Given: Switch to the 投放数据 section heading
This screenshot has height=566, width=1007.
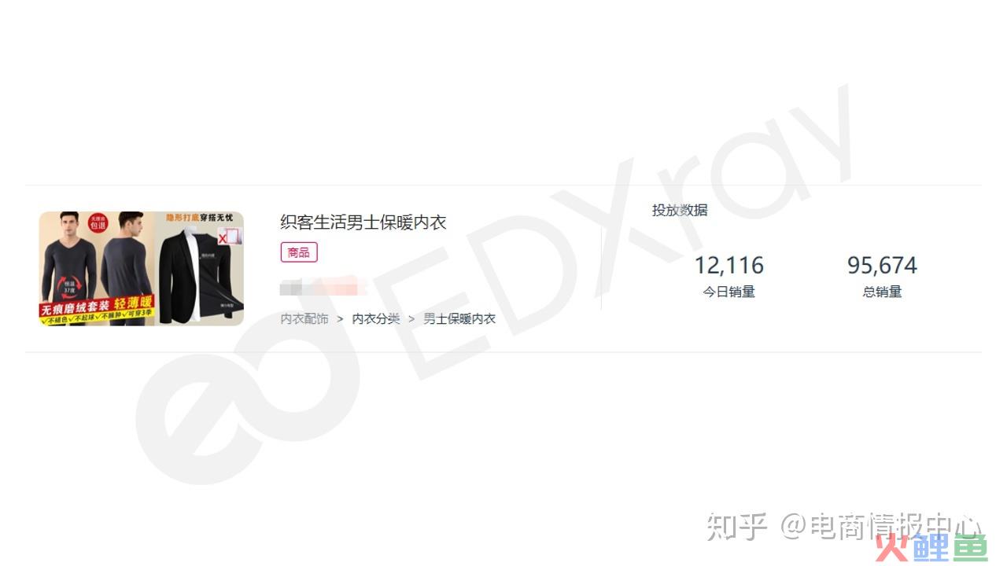Looking at the screenshot, I should (680, 210).
